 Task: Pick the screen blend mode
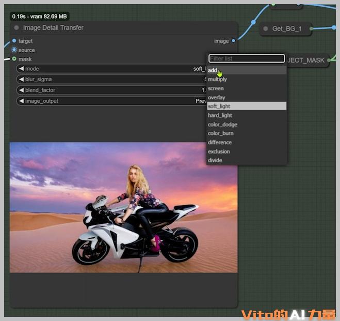(247, 88)
